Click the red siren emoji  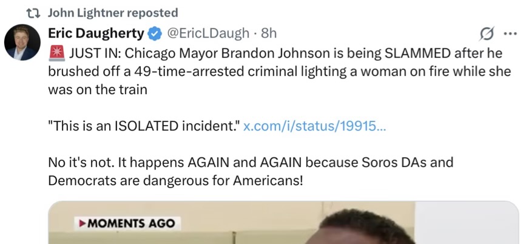[56, 53]
